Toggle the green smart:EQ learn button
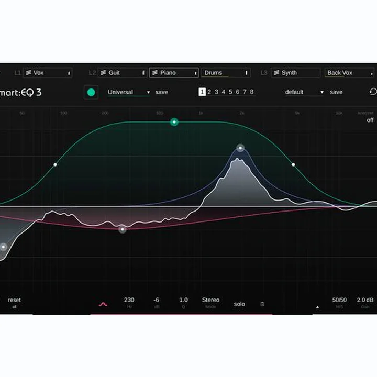The width and height of the screenshot is (377, 377). click(91, 92)
